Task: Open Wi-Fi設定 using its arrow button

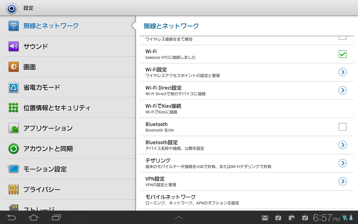Action: [343, 72]
